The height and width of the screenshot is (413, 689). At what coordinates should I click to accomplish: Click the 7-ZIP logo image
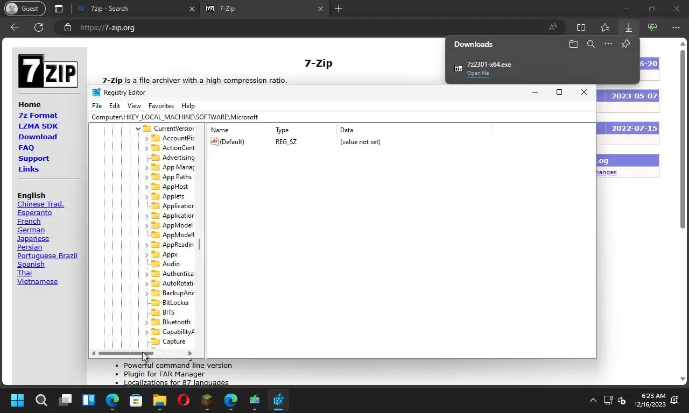coord(48,71)
